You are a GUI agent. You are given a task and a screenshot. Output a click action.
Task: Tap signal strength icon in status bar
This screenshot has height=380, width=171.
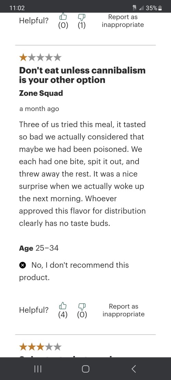click(142, 8)
